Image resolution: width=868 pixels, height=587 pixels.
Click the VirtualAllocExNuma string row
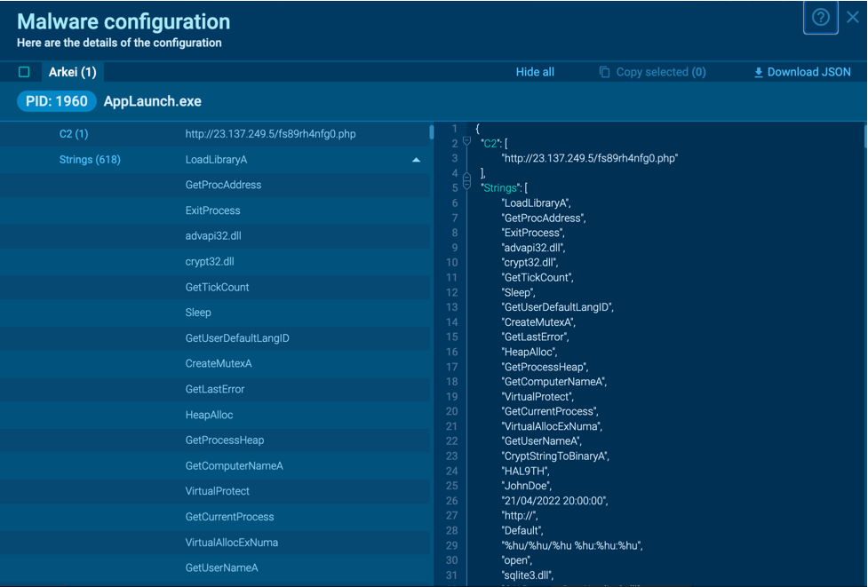(x=231, y=542)
